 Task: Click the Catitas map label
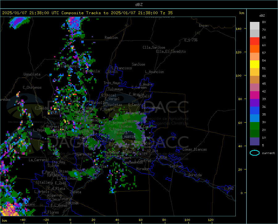[x=176, y=166]
